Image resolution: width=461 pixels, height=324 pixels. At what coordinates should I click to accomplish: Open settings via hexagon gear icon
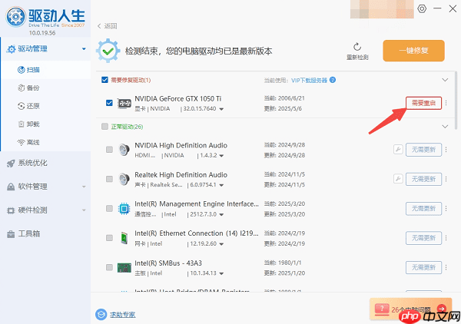pyautogui.click(x=422, y=8)
